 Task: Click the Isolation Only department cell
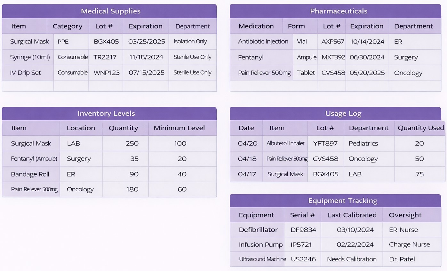tap(190, 42)
